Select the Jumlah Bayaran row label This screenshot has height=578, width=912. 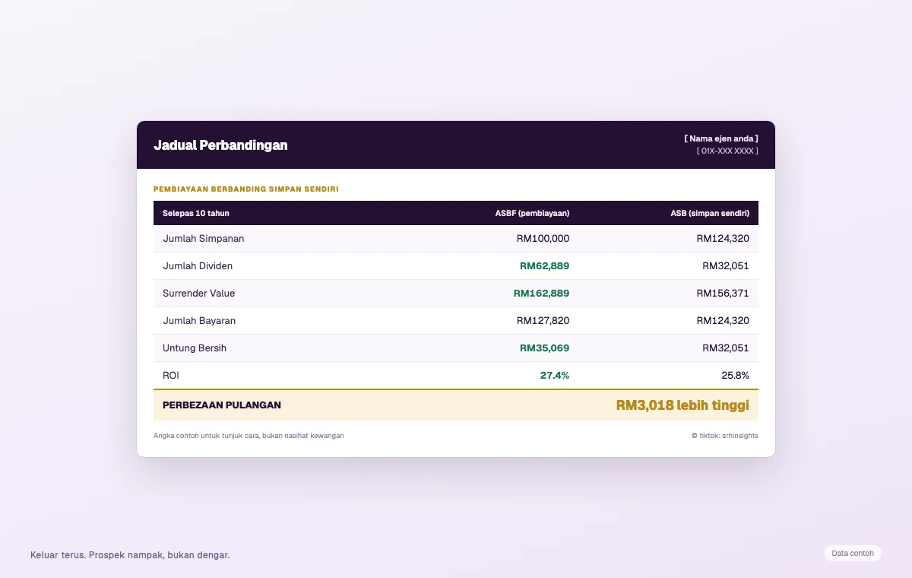click(x=199, y=320)
